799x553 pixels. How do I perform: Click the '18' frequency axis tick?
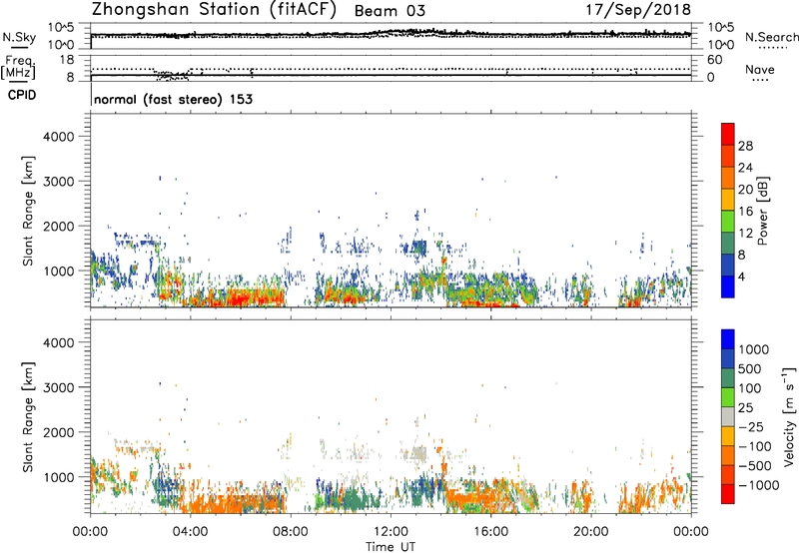click(x=67, y=60)
